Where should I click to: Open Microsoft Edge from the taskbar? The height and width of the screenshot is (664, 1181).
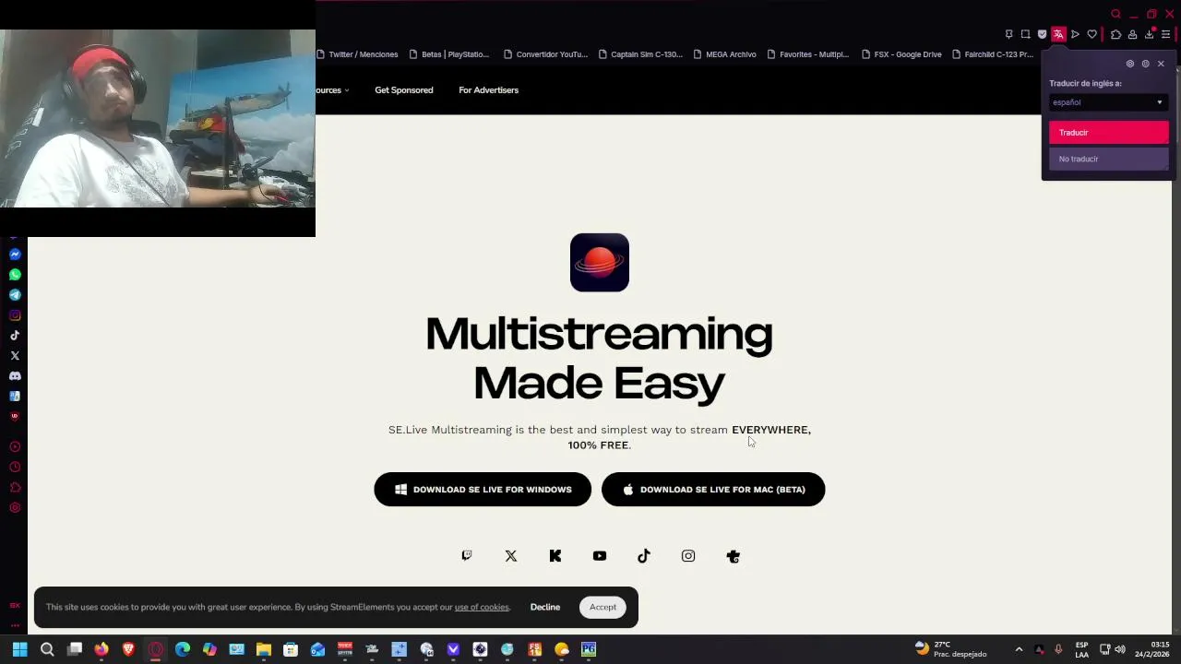[183, 649]
